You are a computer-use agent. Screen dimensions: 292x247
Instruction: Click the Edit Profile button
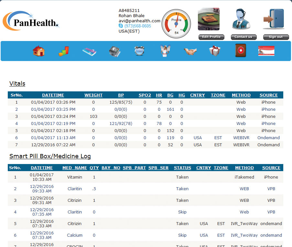(211, 37)
